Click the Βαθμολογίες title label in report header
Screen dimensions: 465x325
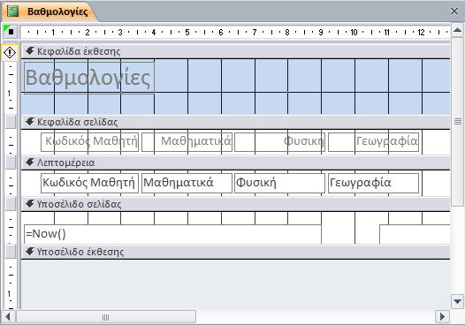pos(89,78)
